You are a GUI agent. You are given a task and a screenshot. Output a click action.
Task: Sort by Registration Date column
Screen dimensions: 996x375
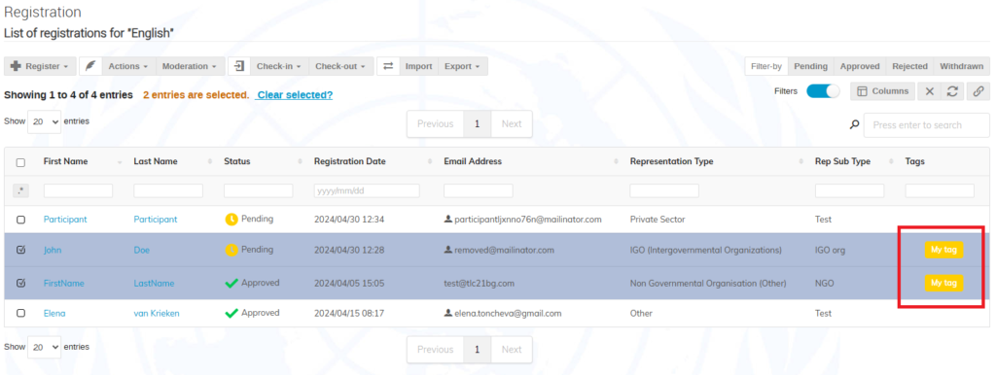pos(349,162)
